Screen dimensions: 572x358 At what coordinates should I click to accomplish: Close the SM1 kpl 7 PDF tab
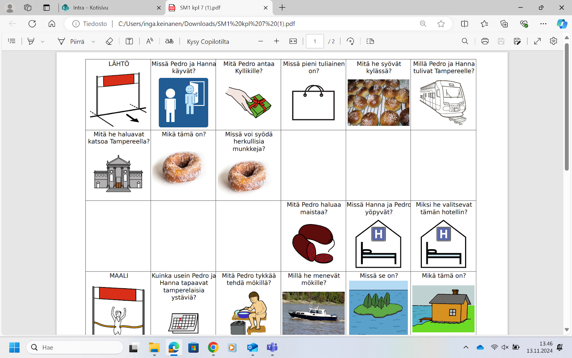point(266,8)
